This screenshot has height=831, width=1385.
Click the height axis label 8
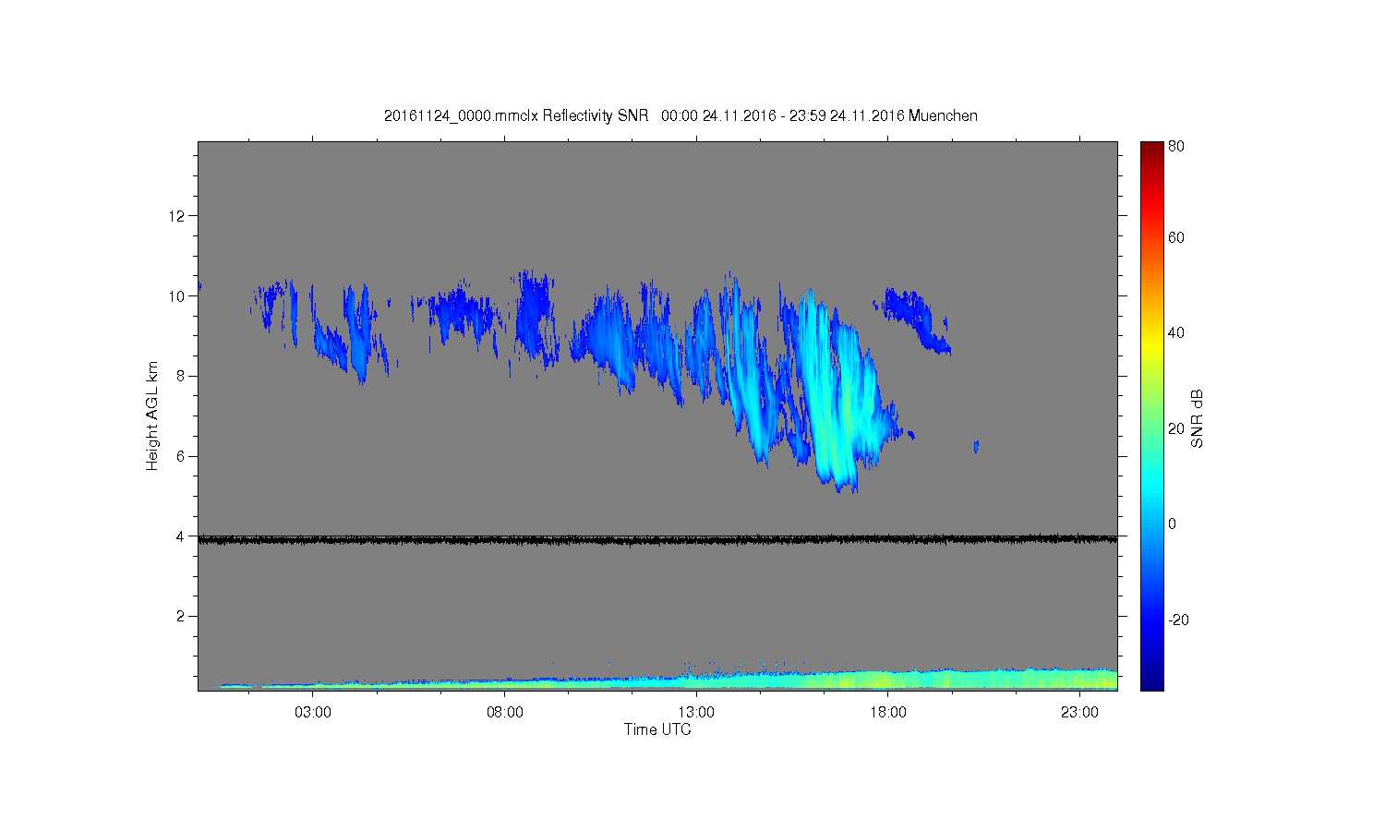(181, 376)
